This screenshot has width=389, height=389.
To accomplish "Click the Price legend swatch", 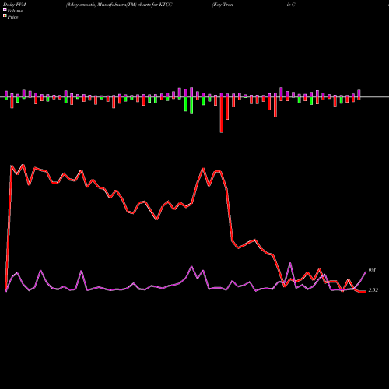I will click(5, 16).
